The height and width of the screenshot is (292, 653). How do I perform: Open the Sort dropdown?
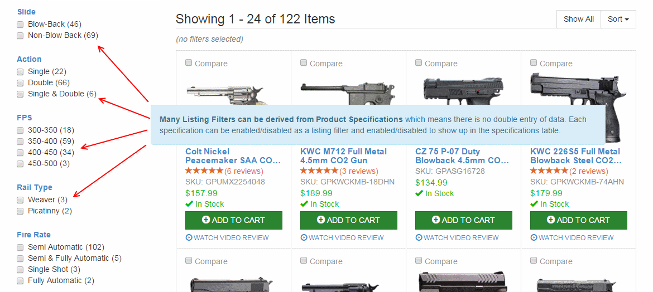tap(618, 19)
